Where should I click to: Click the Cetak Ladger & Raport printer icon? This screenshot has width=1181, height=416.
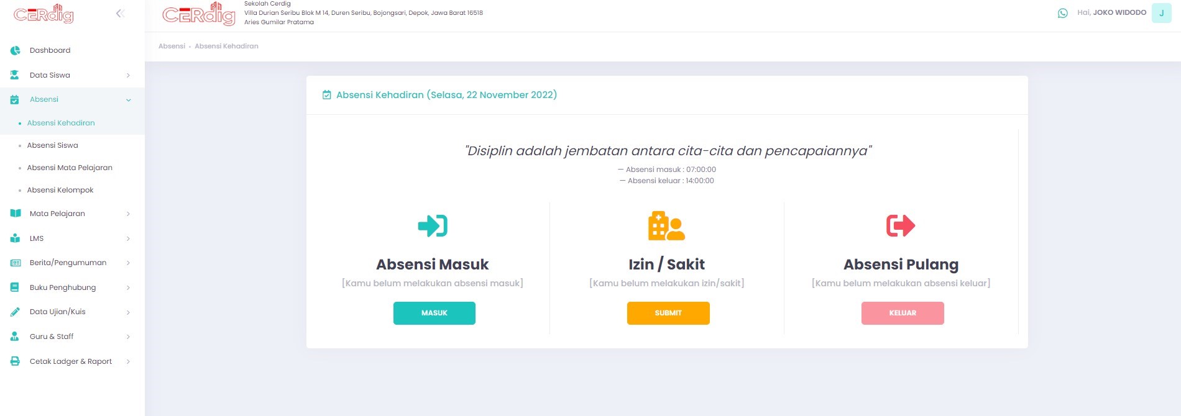16,361
